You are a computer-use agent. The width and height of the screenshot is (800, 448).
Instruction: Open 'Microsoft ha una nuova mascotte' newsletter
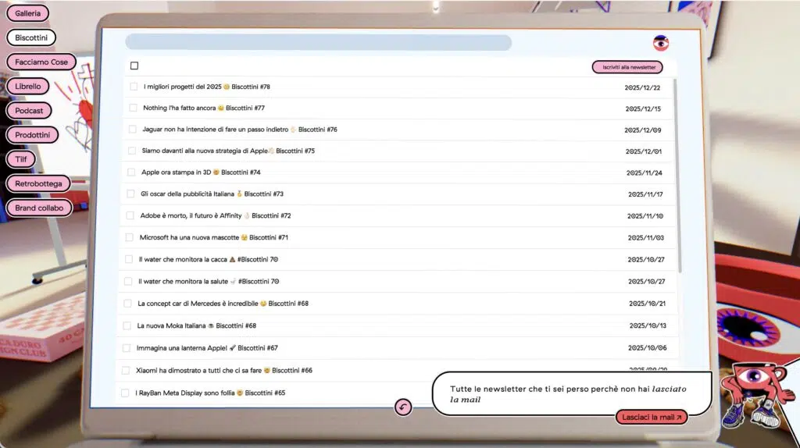pyautogui.click(x=214, y=237)
